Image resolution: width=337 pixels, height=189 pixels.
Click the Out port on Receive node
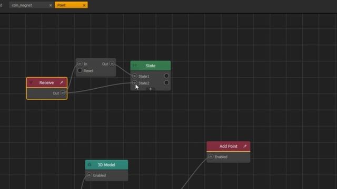point(63,93)
